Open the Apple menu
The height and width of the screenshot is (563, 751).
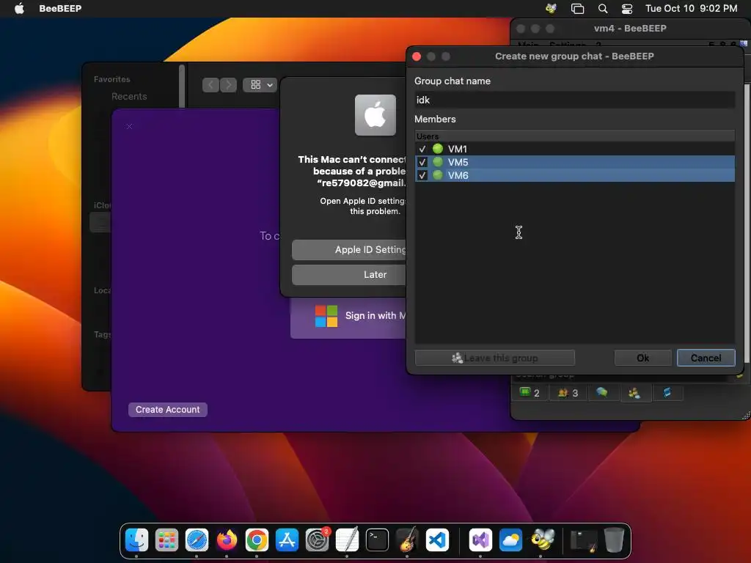click(19, 8)
